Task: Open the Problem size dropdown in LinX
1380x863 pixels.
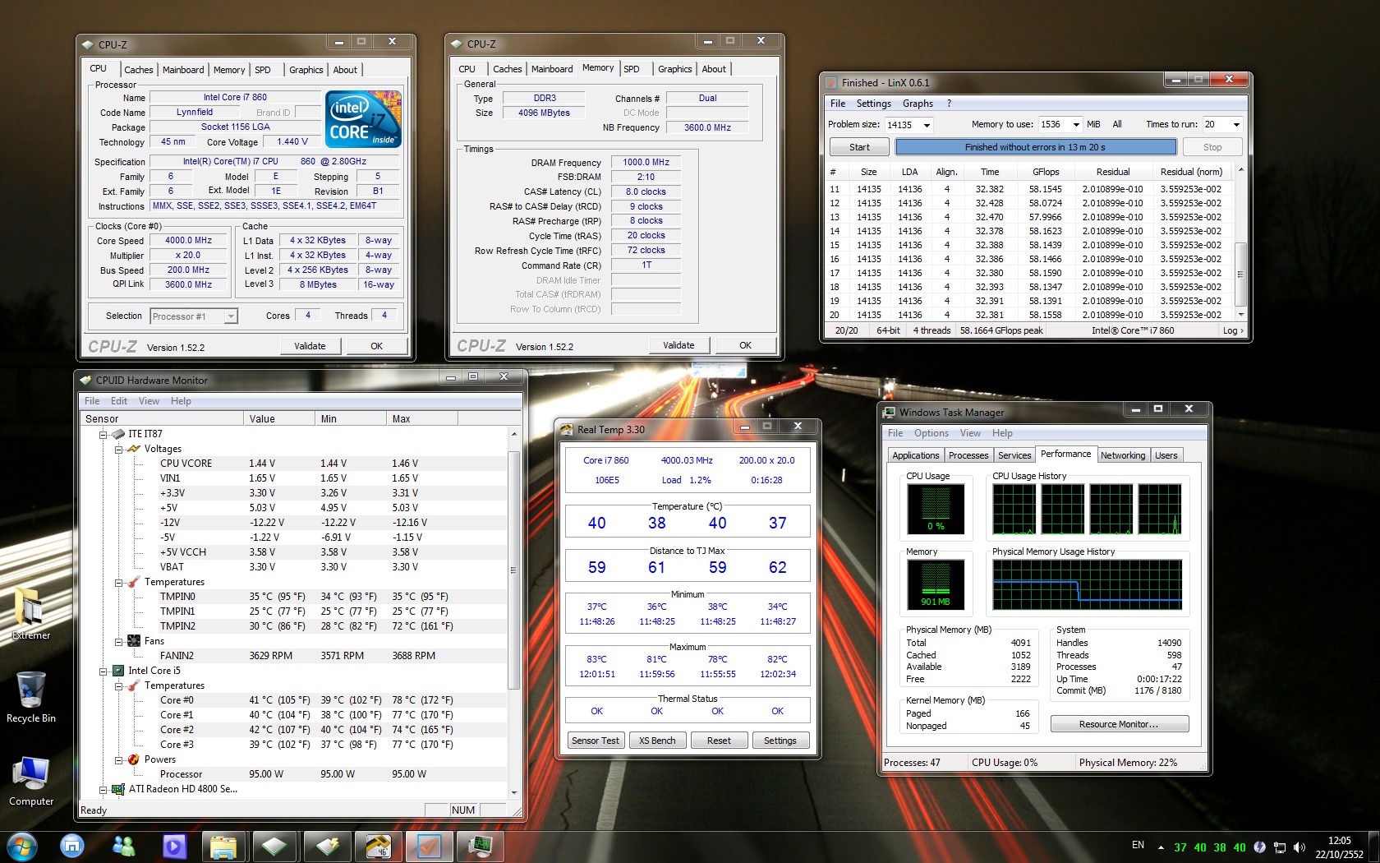Action: tap(927, 125)
